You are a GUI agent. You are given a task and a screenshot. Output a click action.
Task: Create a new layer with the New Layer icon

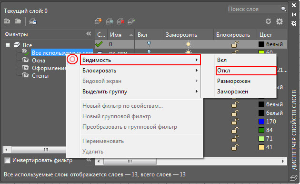coord(98,21)
